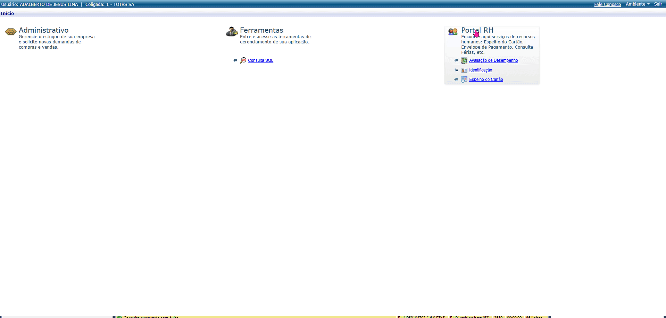Click the Portal RH description about recursos humanos
Image resolution: width=666 pixels, height=318 pixels.
coord(498,44)
